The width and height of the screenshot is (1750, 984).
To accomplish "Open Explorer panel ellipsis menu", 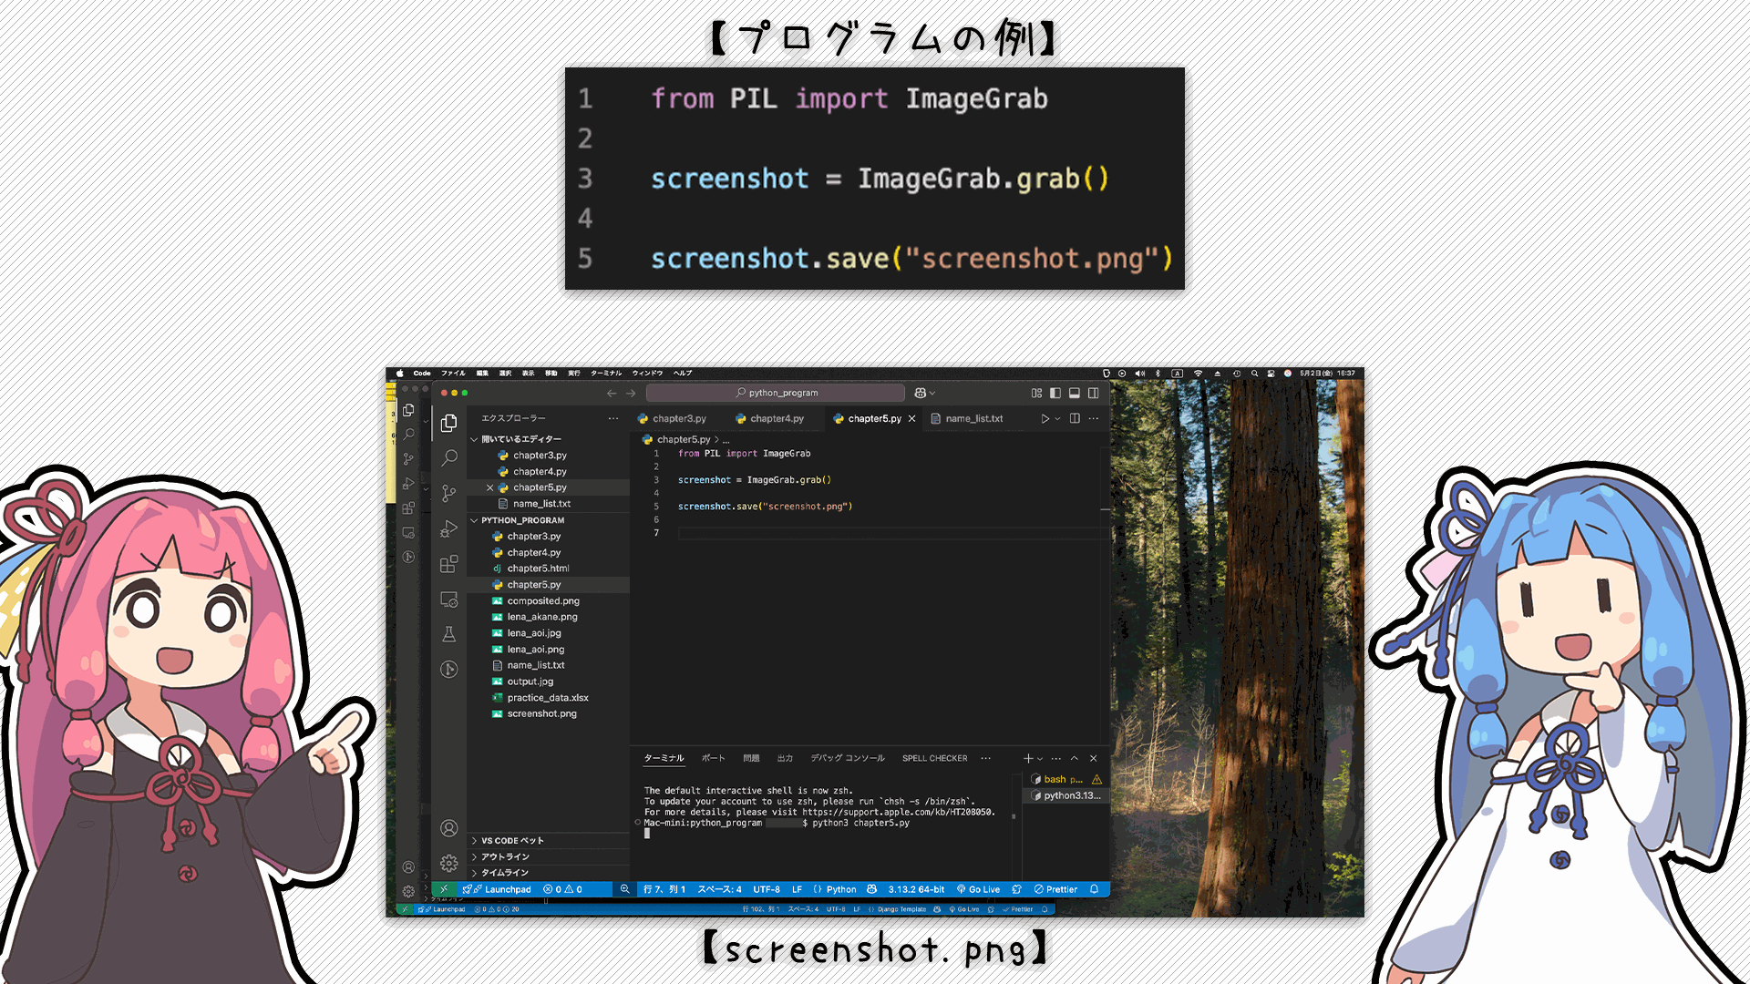I will [x=613, y=418].
